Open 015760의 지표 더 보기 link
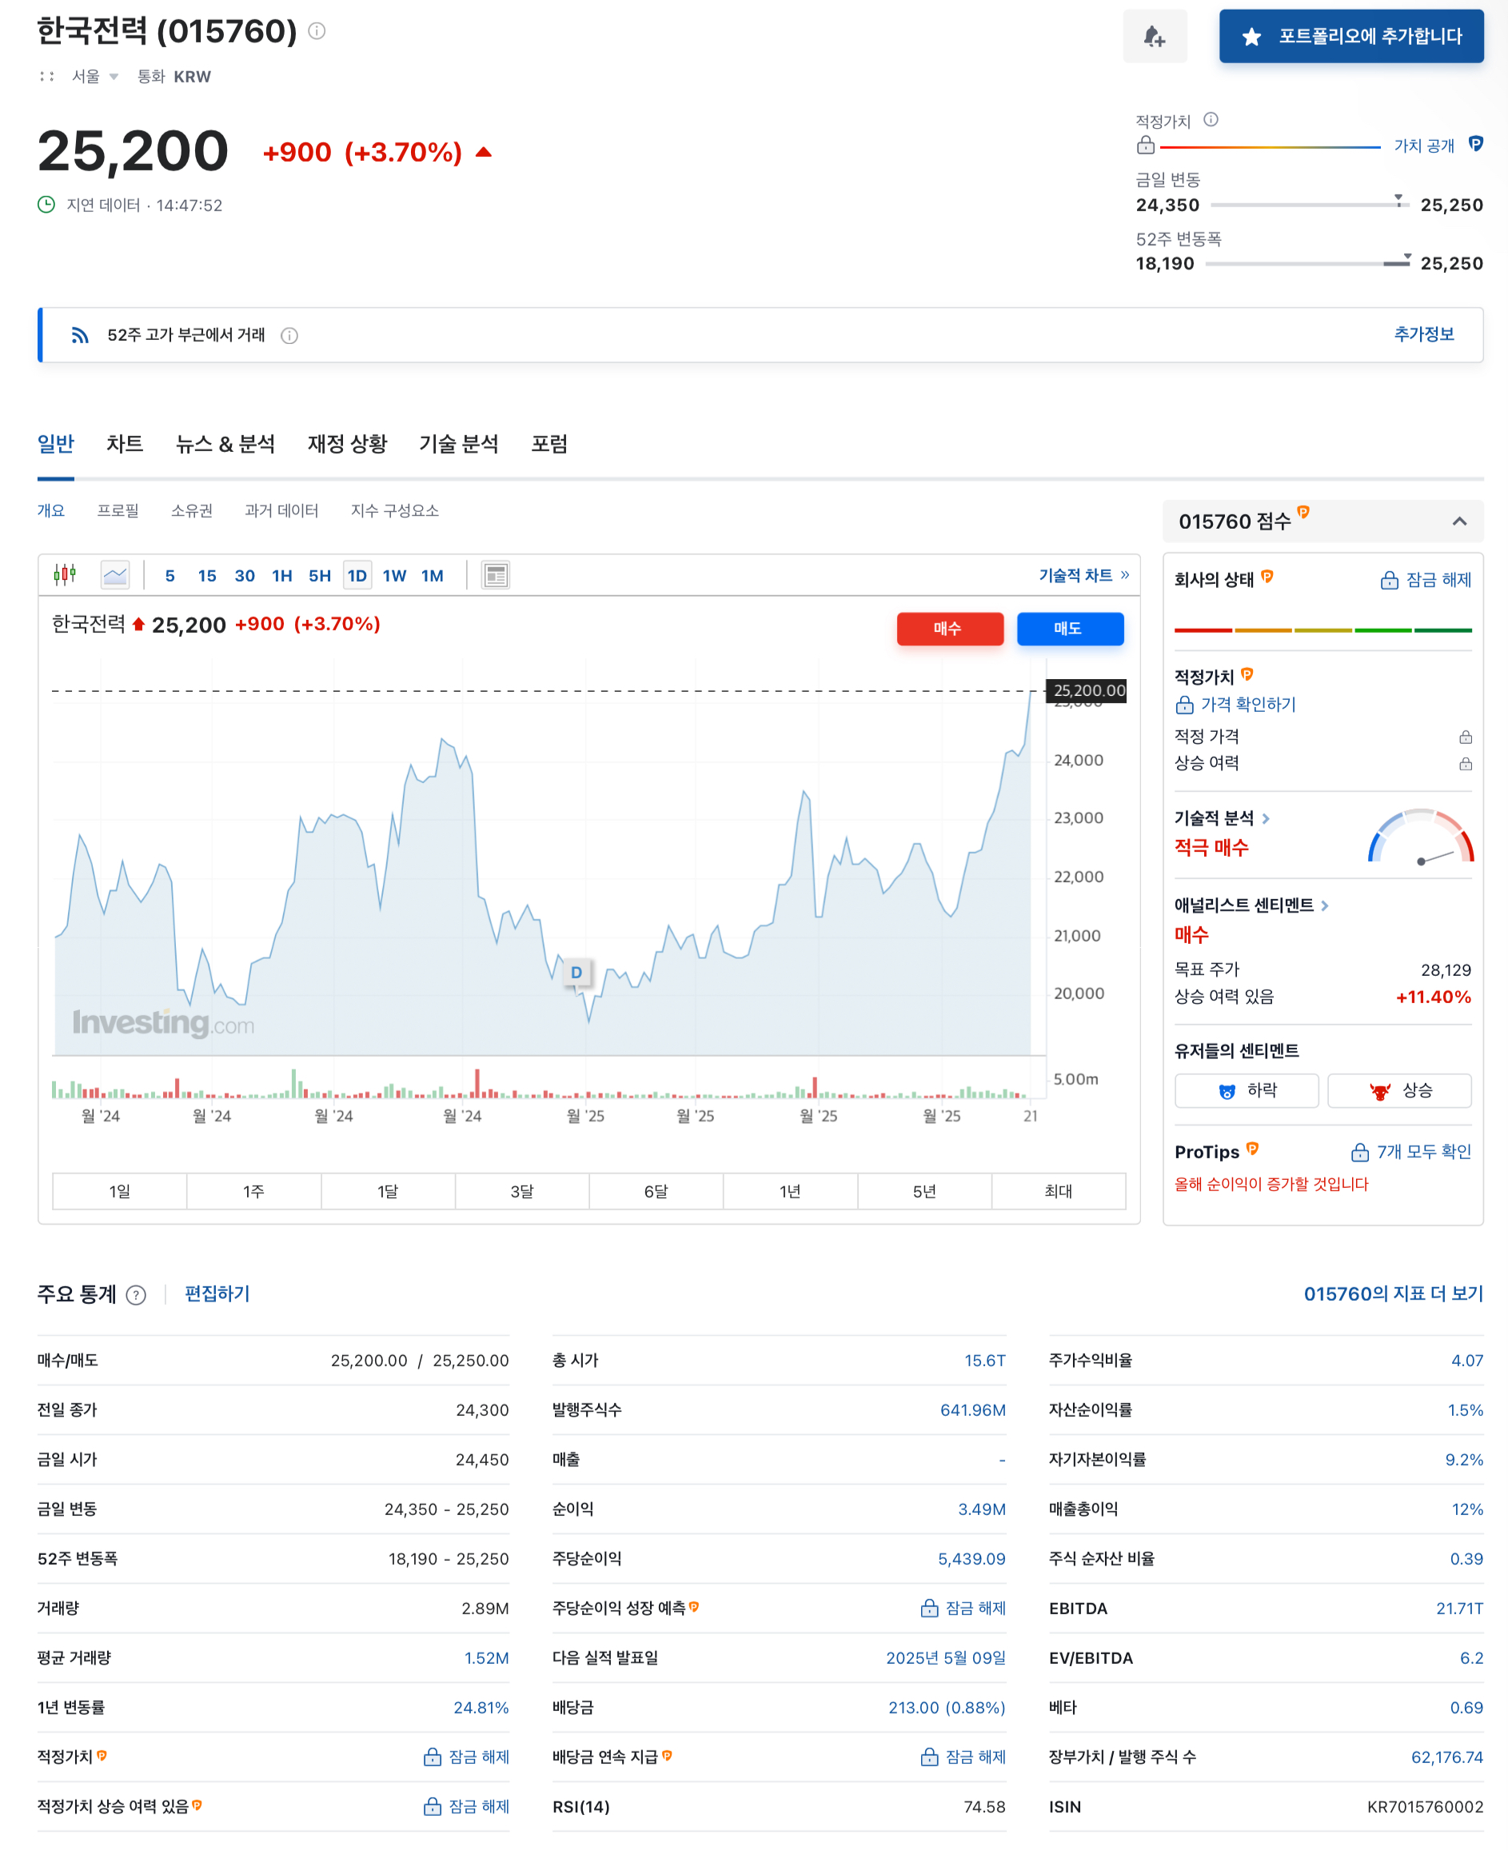This screenshot has width=1508, height=1851. 1393,1294
